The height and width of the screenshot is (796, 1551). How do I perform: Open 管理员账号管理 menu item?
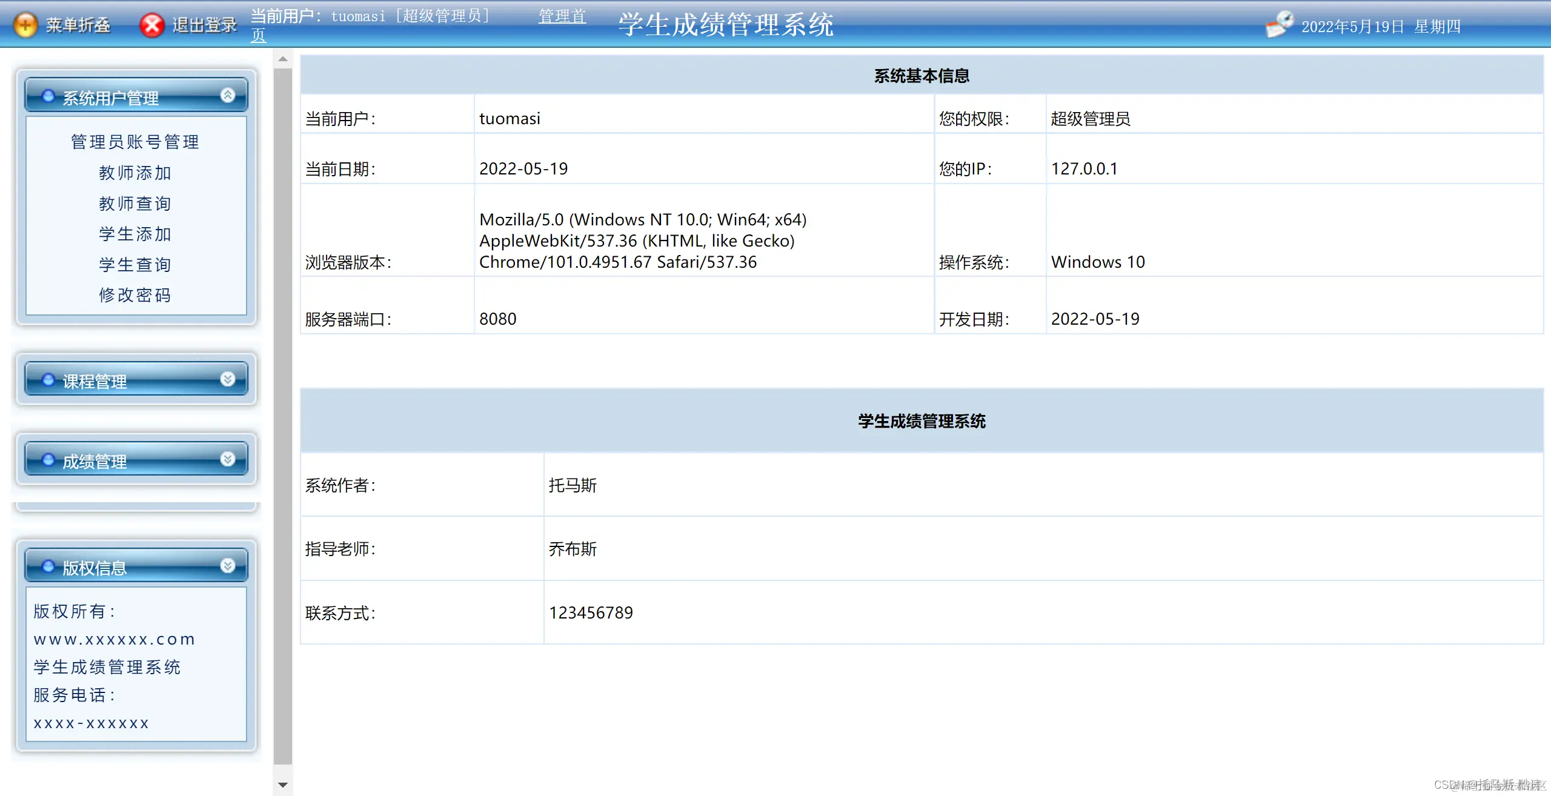[x=135, y=142]
